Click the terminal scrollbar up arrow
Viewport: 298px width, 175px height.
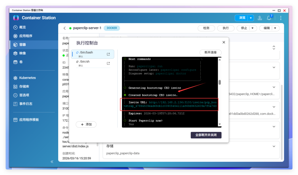point(220,60)
